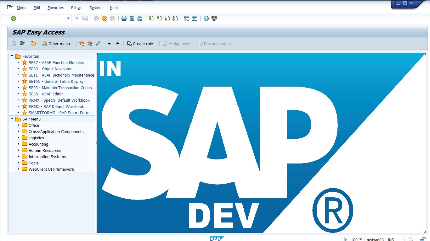
Task: Expand the Human Resources folder
Action: [19, 150]
